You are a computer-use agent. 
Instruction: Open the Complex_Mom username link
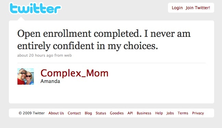[75, 73]
